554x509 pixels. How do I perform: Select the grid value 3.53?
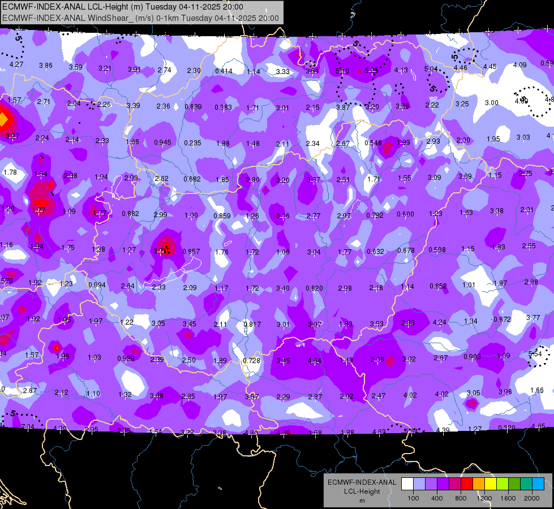[x=377, y=324]
